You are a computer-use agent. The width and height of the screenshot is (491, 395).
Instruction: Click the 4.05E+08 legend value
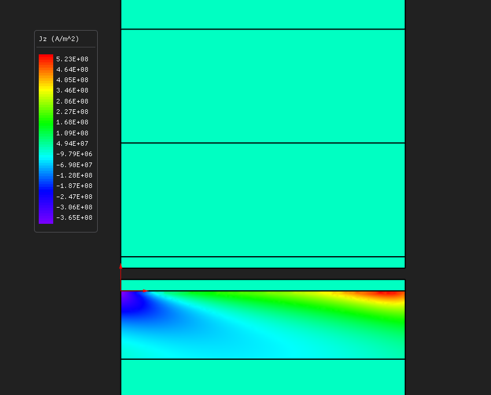pyautogui.click(x=72, y=80)
